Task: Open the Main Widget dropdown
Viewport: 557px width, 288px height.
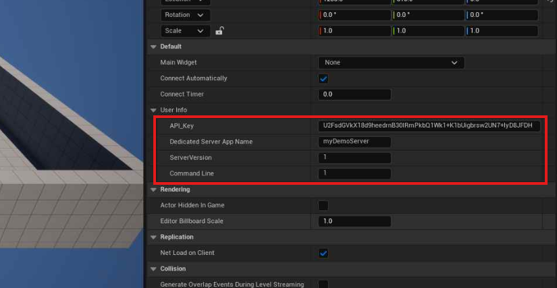Action: 391,63
